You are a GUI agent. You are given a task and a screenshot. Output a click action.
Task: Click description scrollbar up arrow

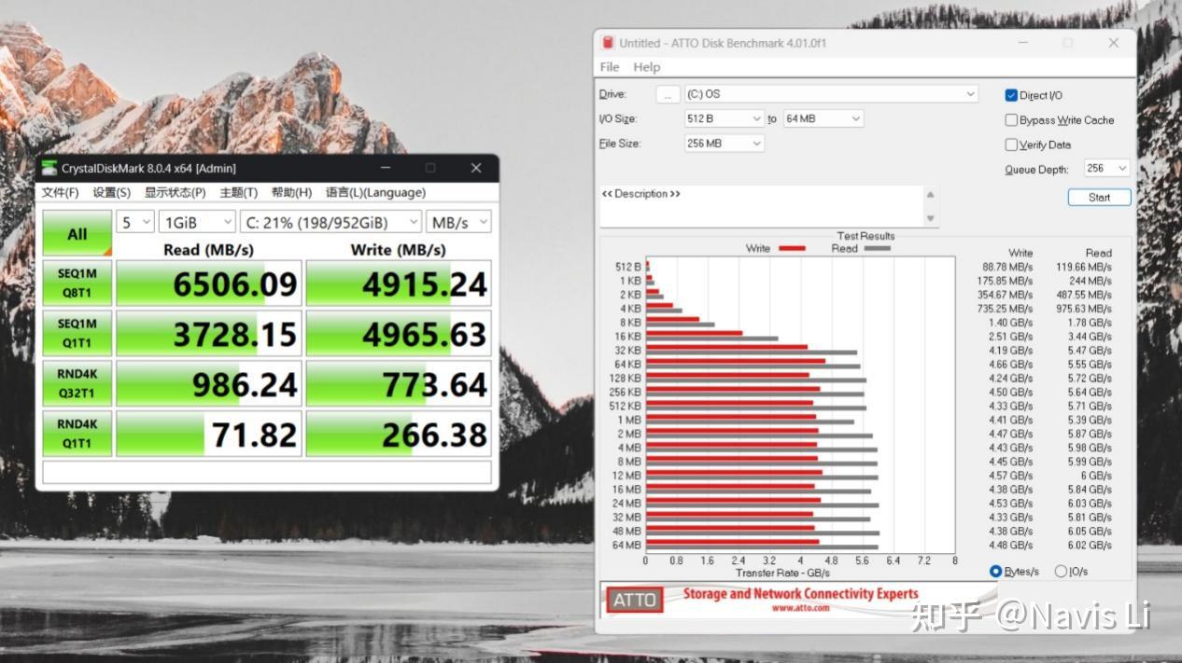coord(930,194)
